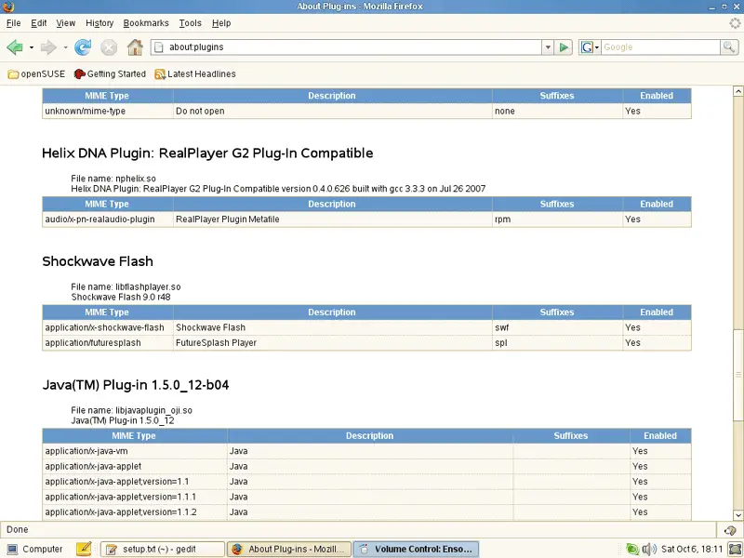Viewport: 744px width, 558px height.
Task: Click the status bar security icon
Action: point(730,530)
